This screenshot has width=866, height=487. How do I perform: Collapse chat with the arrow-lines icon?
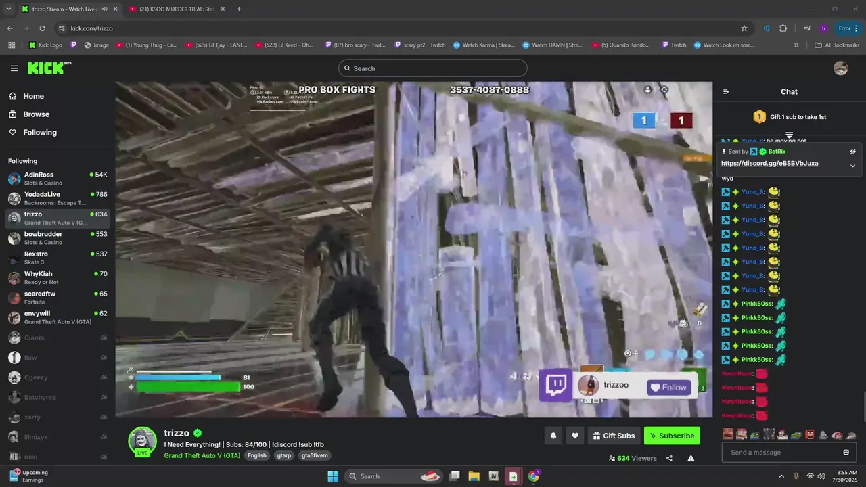[726, 91]
